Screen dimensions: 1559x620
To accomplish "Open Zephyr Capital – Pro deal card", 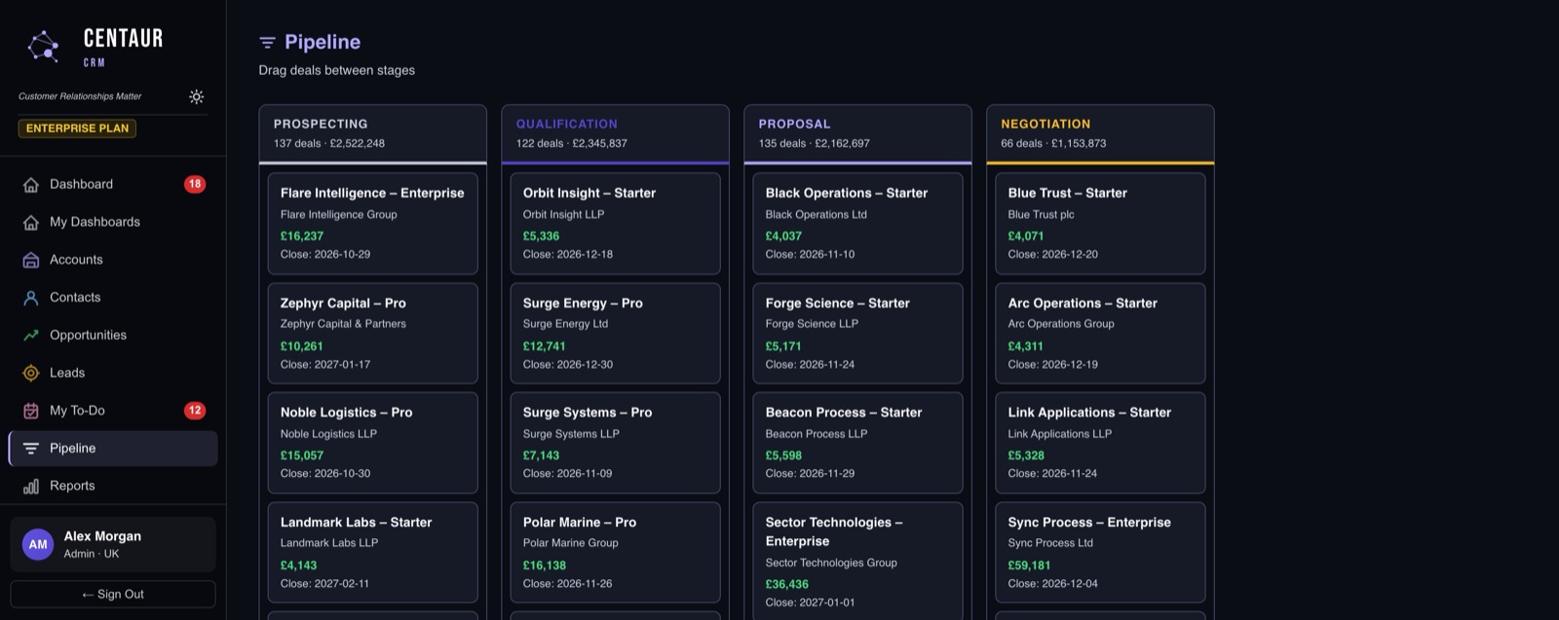I will pyautogui.click(x=373, y=333).
